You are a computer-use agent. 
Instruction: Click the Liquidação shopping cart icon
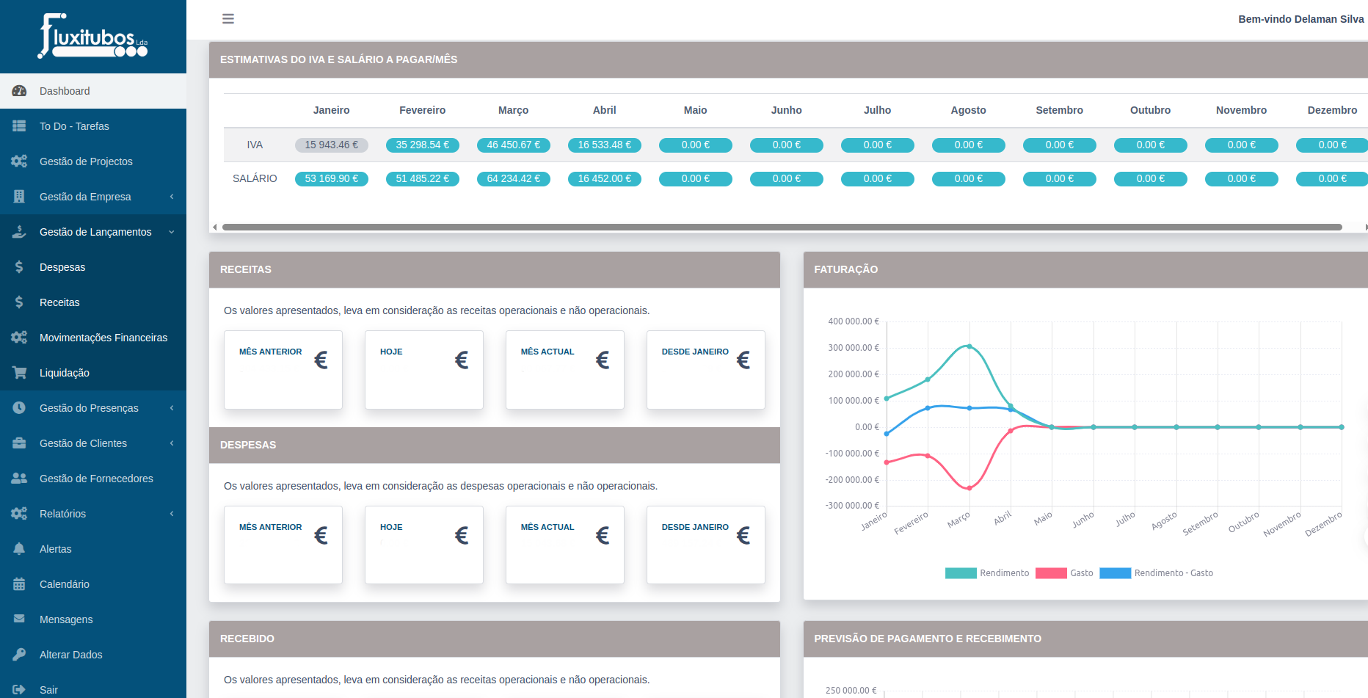(19, 373)
